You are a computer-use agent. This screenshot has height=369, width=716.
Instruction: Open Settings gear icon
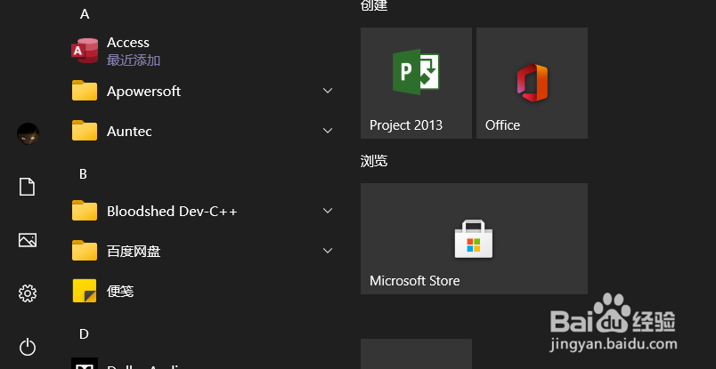[x=28, y=293]
